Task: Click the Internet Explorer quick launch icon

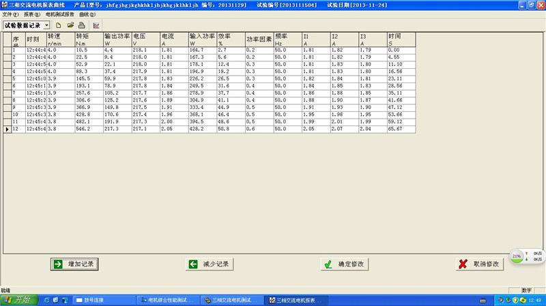Action: [x=46, y=300]
